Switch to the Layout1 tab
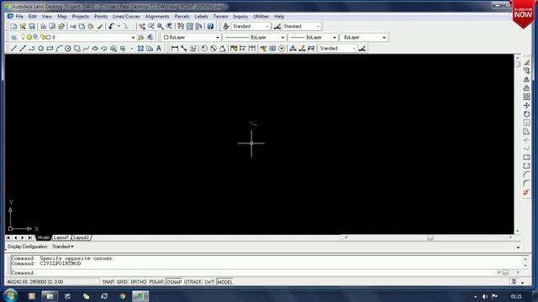This screenshot has width=538, height=302. (x=61, y=237)
